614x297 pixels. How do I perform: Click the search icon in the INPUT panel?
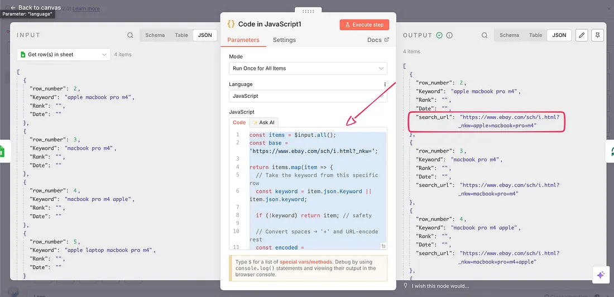coord(130,35)
